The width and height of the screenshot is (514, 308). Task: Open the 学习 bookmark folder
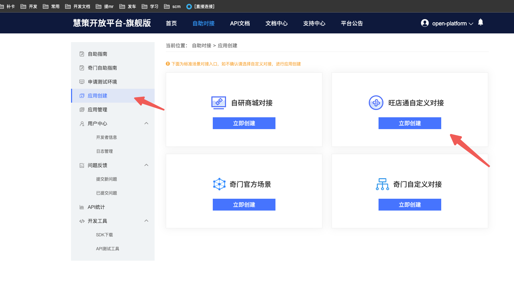(x=150, y=6)
